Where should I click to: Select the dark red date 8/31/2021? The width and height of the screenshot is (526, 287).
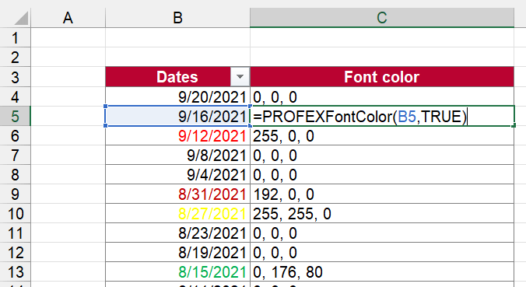coord(177,194)
